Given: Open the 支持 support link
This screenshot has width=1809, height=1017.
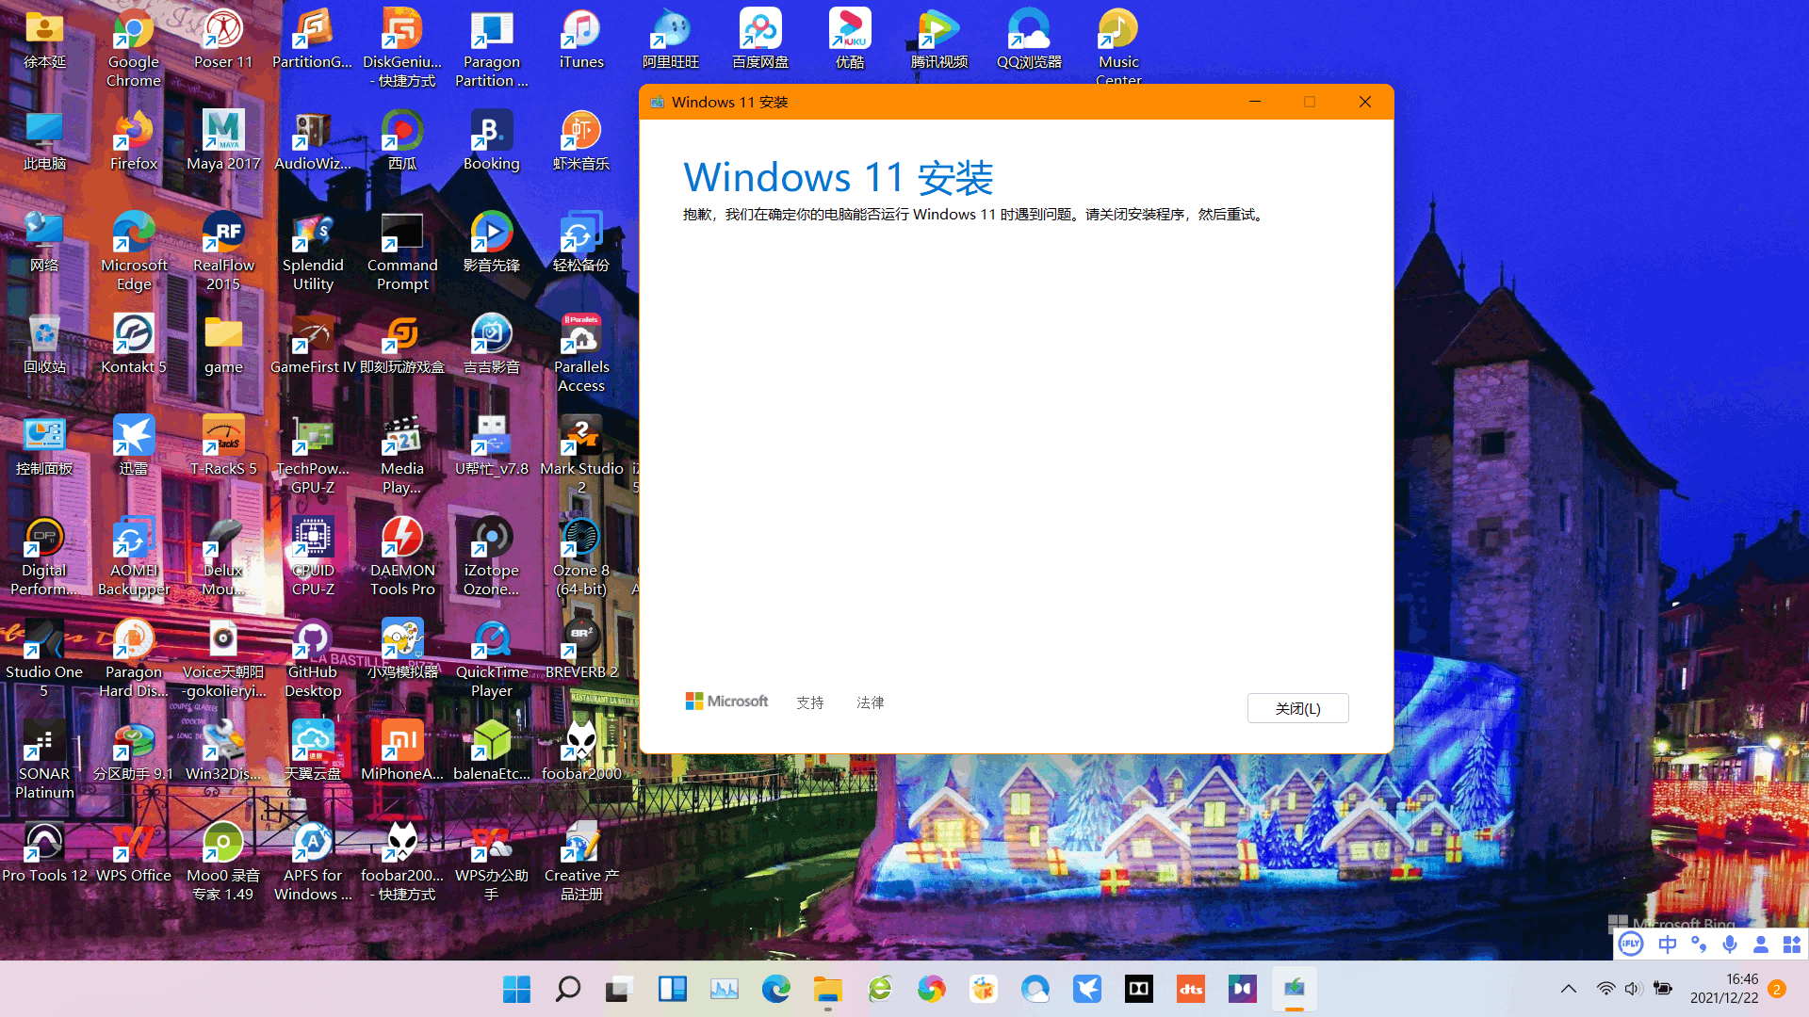Looking at the screenshot, I should 809,702.
